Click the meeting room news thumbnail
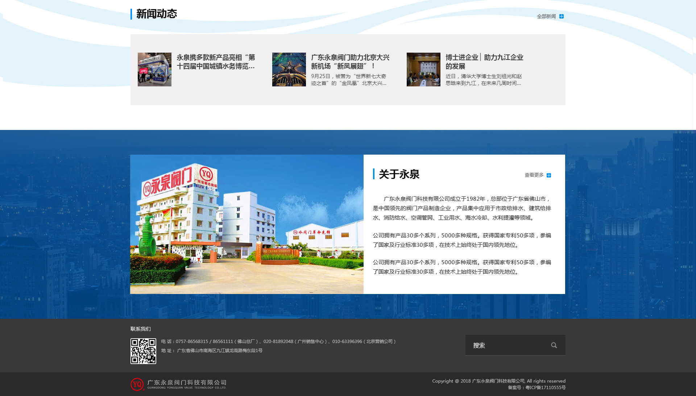 click(423, 69)
